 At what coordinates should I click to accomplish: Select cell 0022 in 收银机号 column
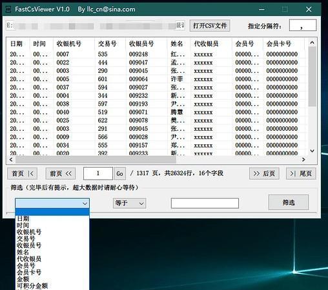[63, 63]
